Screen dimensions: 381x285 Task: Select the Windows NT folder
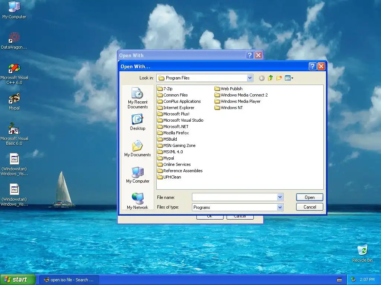click(x=229, y=108)
